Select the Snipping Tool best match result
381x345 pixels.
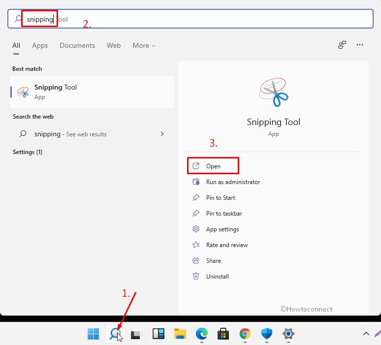(x=93, y=92)
